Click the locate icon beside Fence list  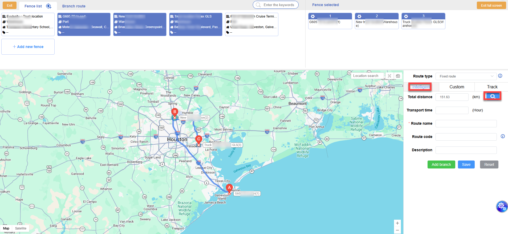click(48, 6)
